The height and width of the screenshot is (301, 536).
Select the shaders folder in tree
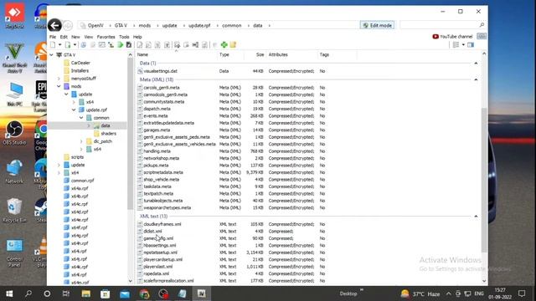(x=108, y=134)
